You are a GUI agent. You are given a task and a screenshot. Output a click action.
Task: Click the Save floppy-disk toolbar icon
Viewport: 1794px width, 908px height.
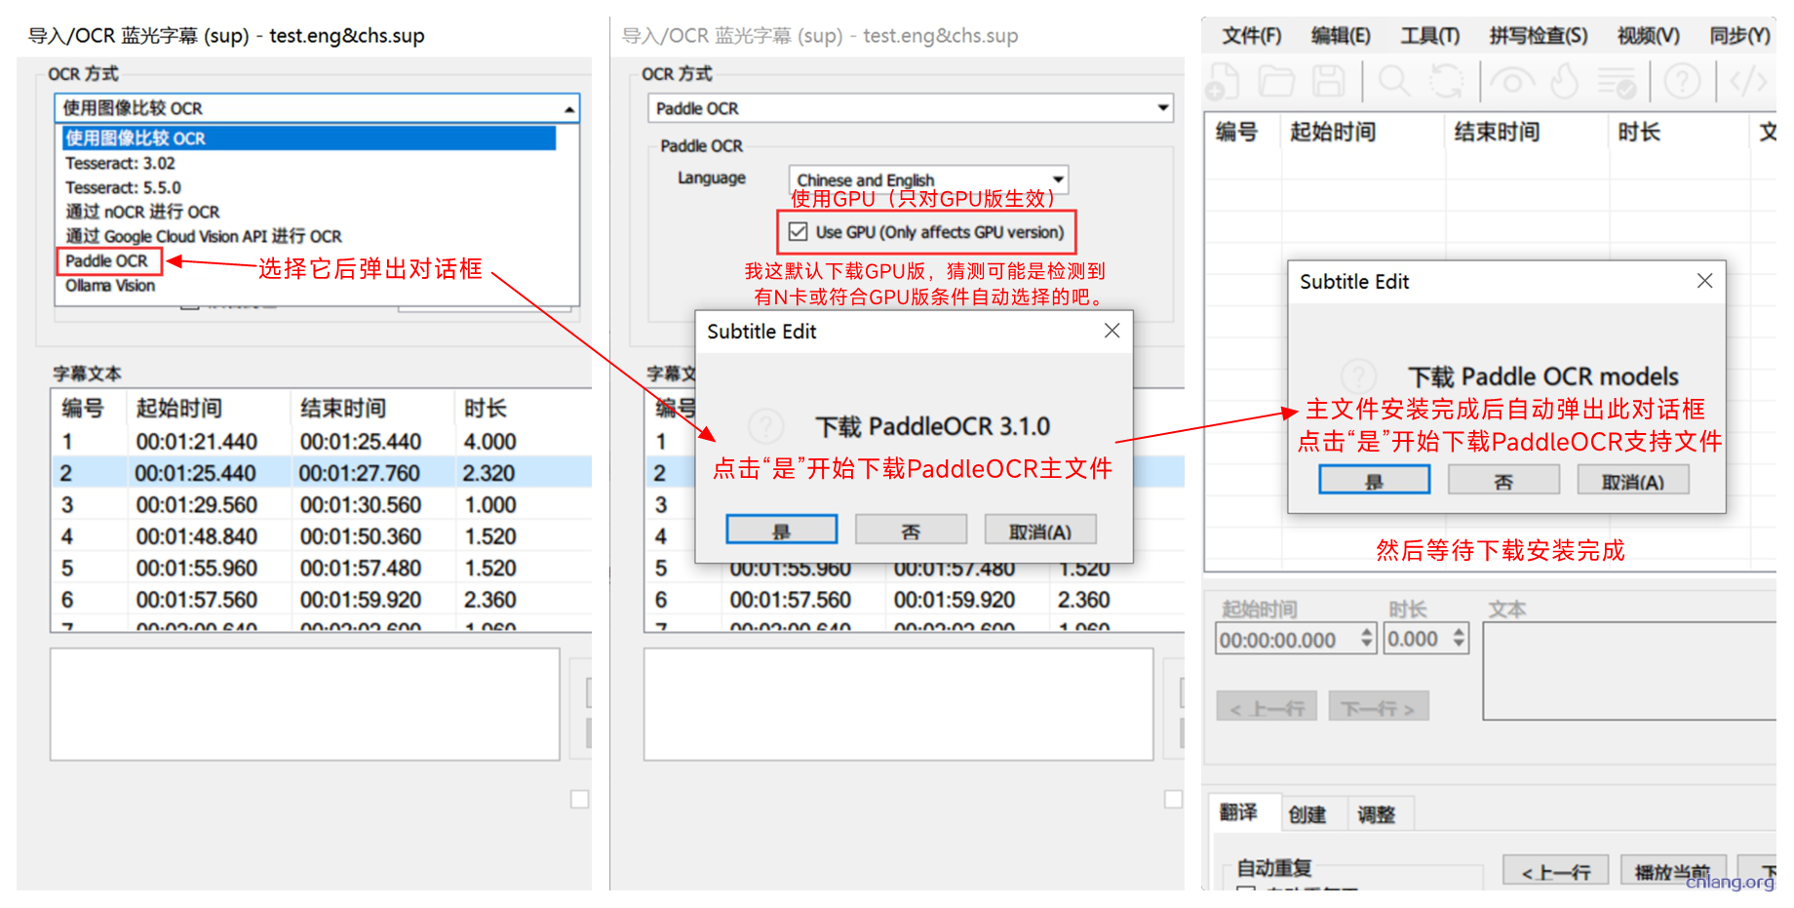(1328, 81)
